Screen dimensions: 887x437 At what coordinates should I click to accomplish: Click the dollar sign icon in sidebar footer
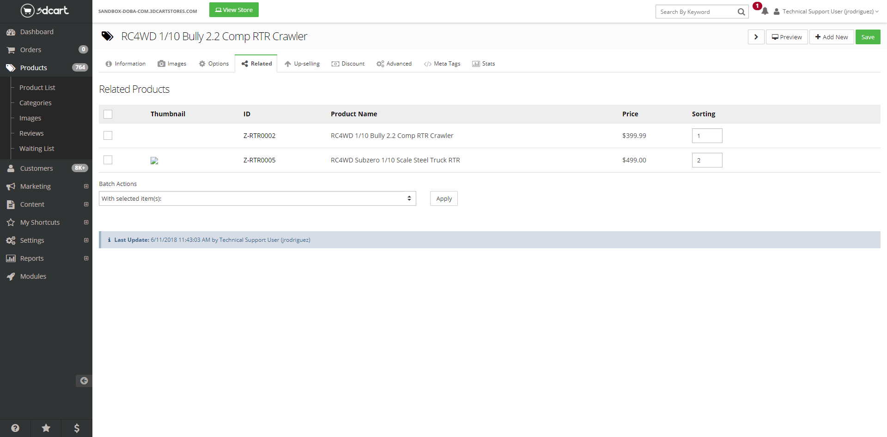point(77,428)
